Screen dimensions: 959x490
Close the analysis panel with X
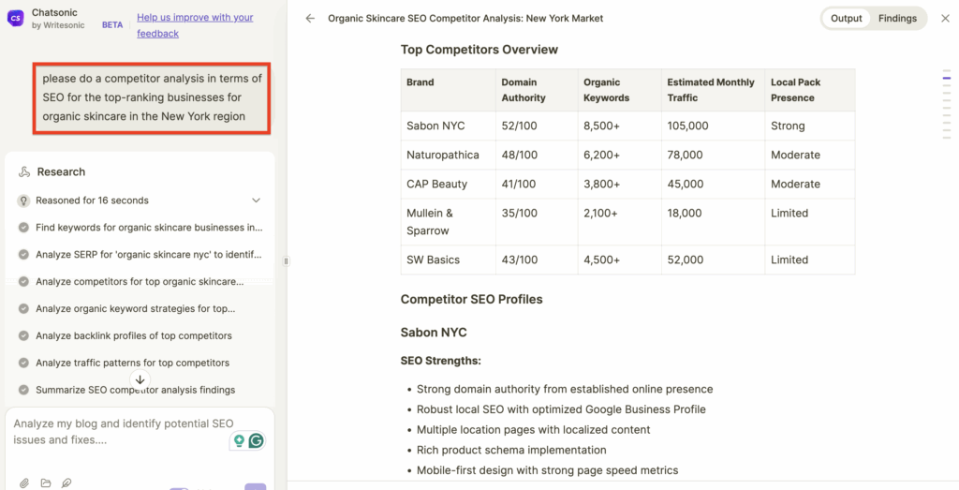click(945, 19)
